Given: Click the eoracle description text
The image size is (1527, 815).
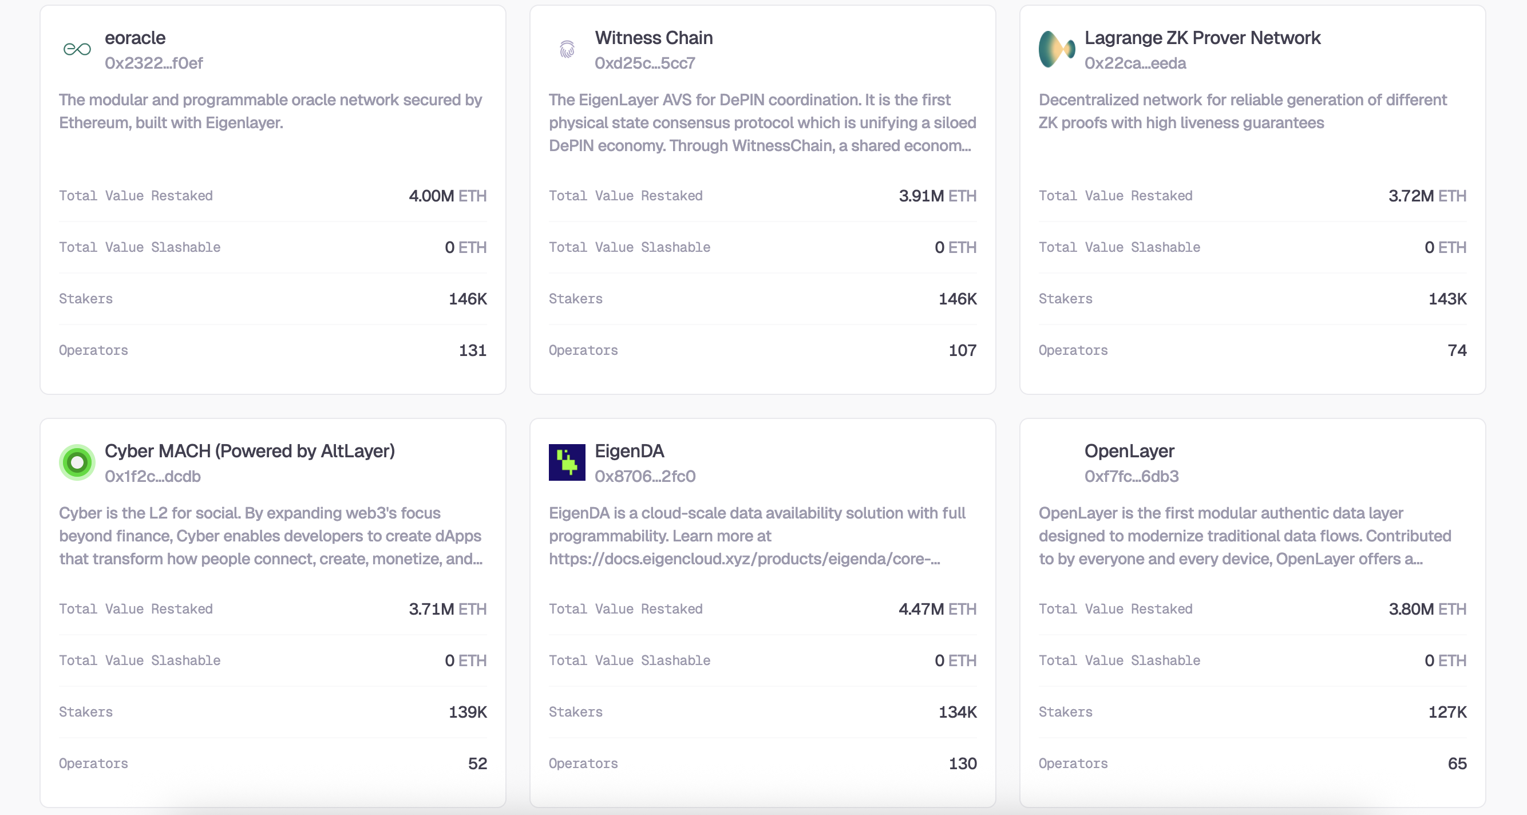Looking at the screenshot, I should (270, 112).
